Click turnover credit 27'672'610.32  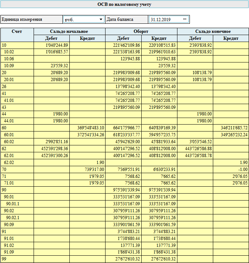tap(163, 259)
